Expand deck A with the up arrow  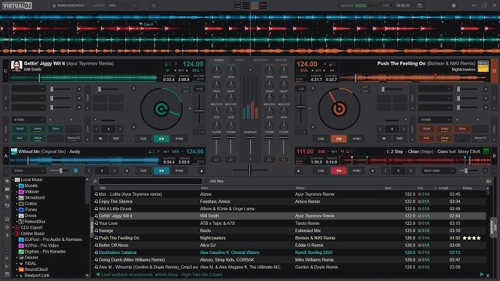201,171
